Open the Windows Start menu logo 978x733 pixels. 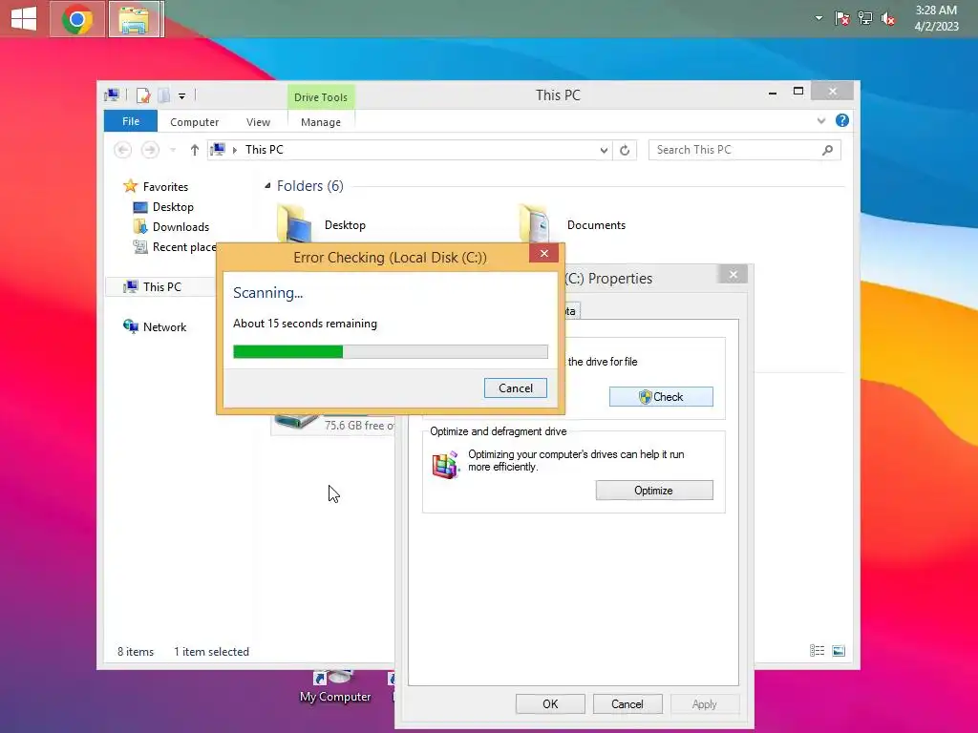[x=24, y=19]
